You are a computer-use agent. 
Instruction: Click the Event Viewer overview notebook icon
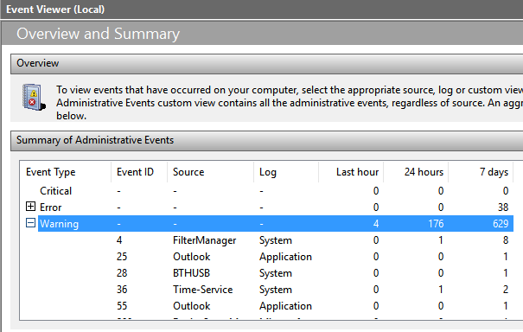tap(34, 97)
